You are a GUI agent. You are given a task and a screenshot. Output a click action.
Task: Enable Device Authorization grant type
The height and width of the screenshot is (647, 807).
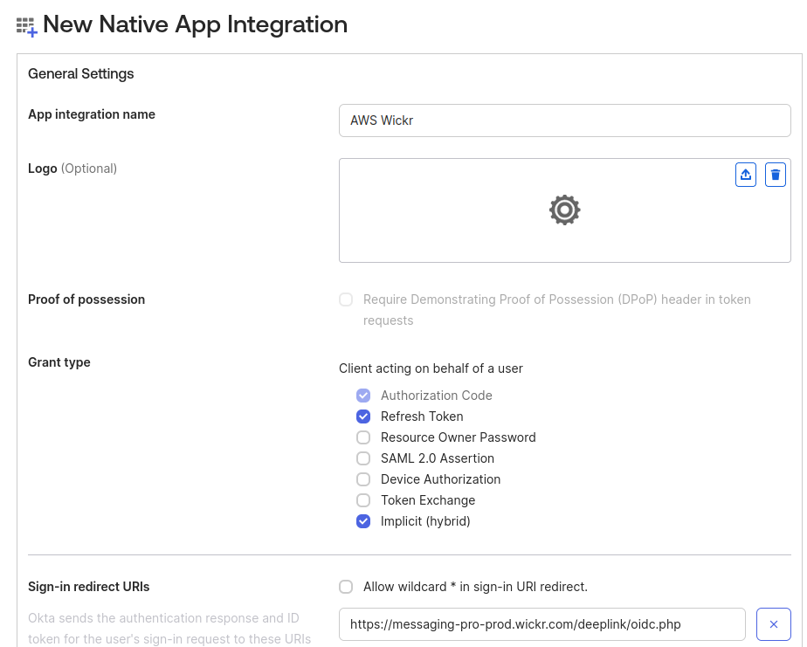363,479
